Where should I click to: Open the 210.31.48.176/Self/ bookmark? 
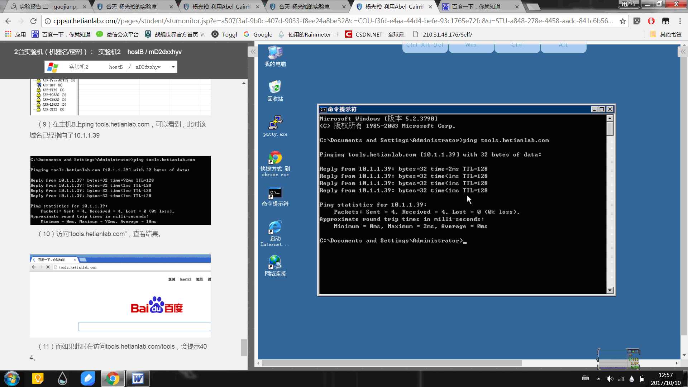443,34
